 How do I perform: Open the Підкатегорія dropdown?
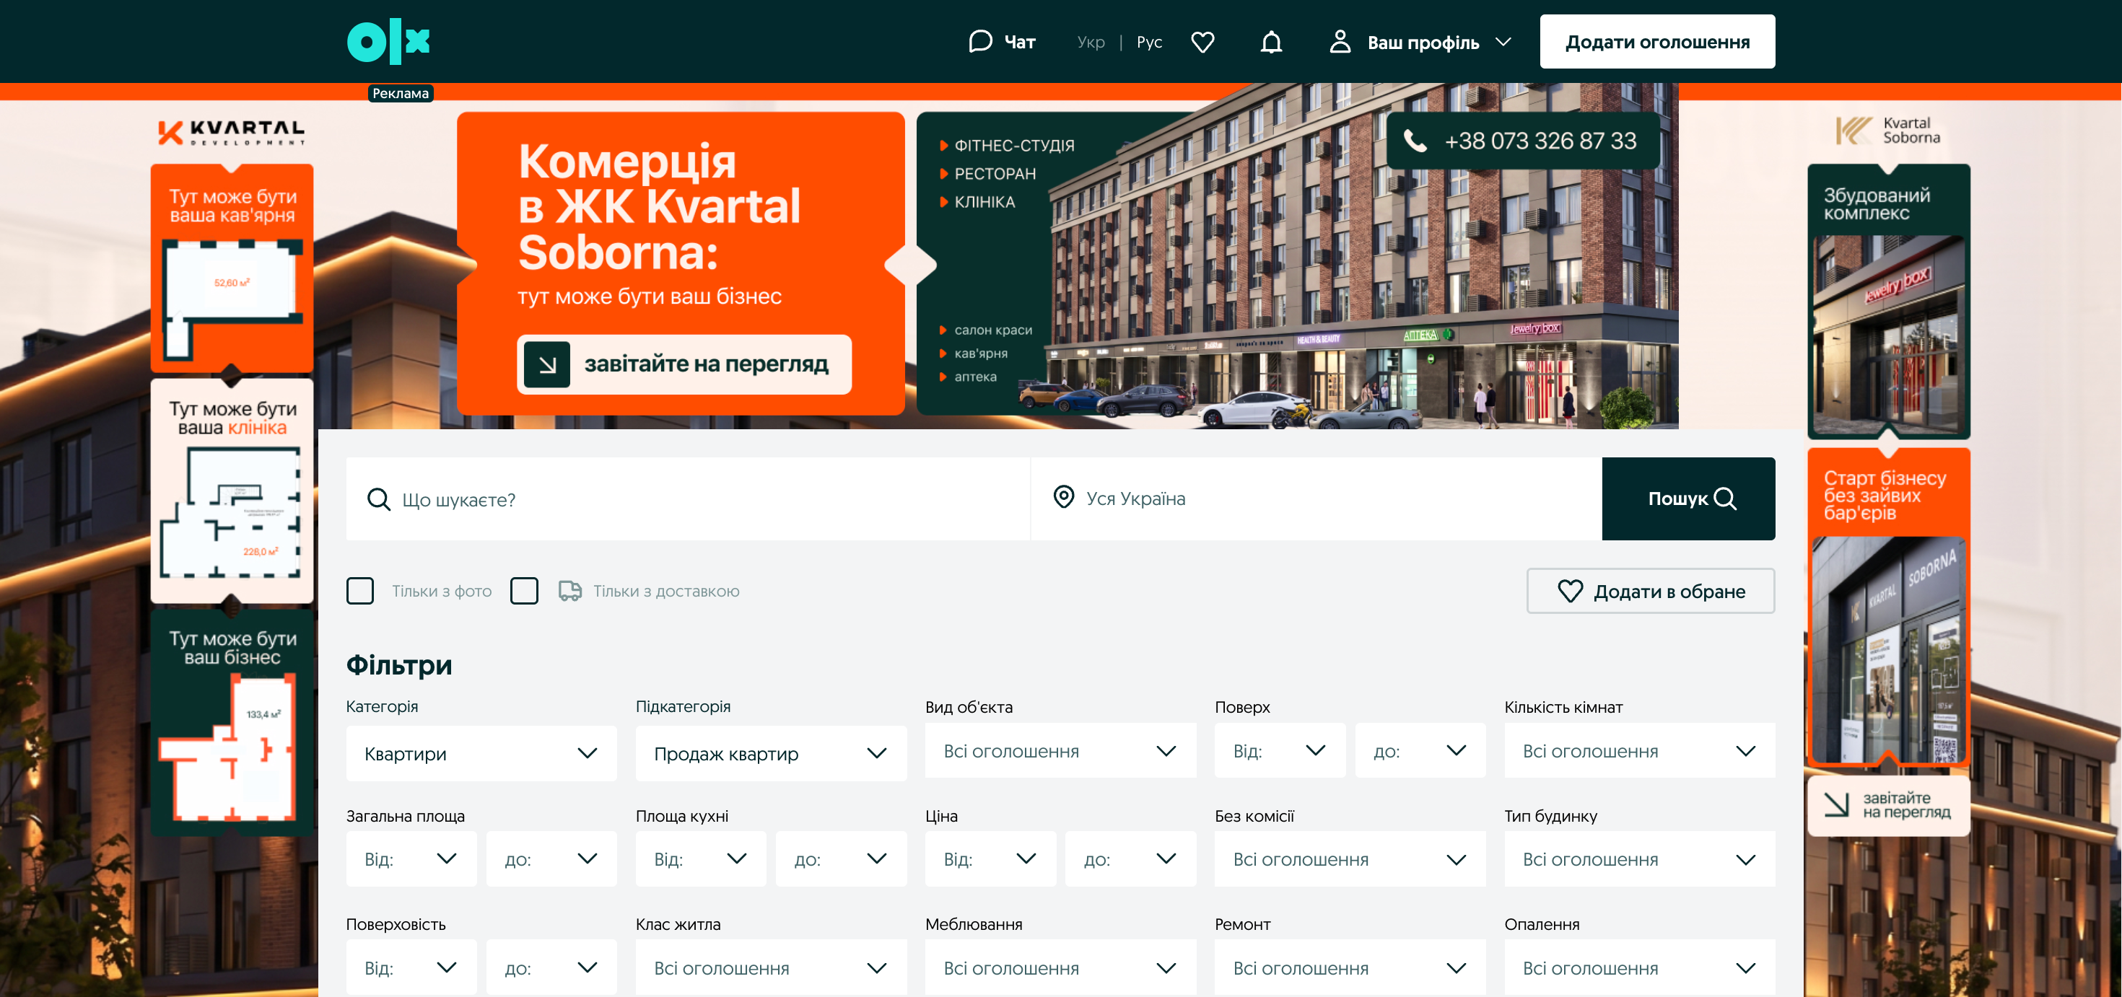pos(770,752)
